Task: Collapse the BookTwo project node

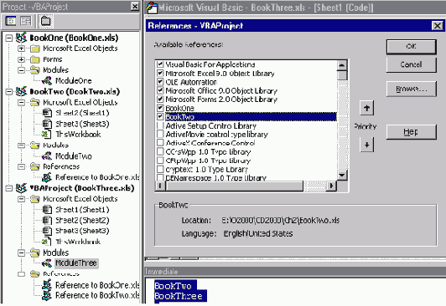Action: coord(9,92)
